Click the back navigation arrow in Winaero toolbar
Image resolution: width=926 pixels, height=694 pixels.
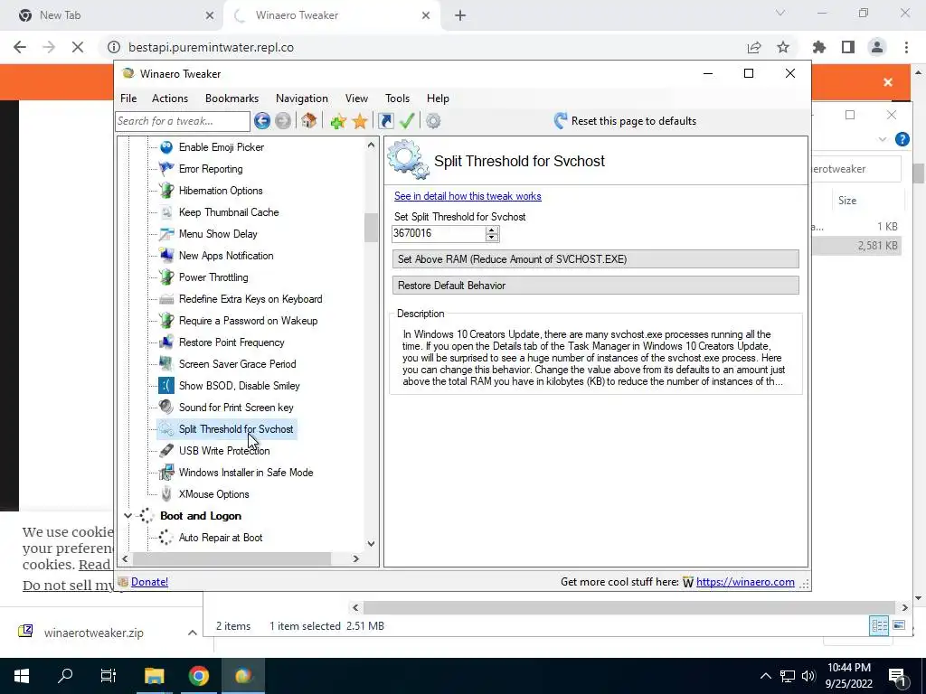click(x=262, y=121)
